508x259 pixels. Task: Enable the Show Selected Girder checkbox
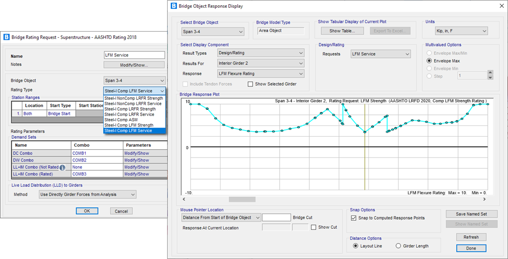pyautogui.click(x=251, y=84)
